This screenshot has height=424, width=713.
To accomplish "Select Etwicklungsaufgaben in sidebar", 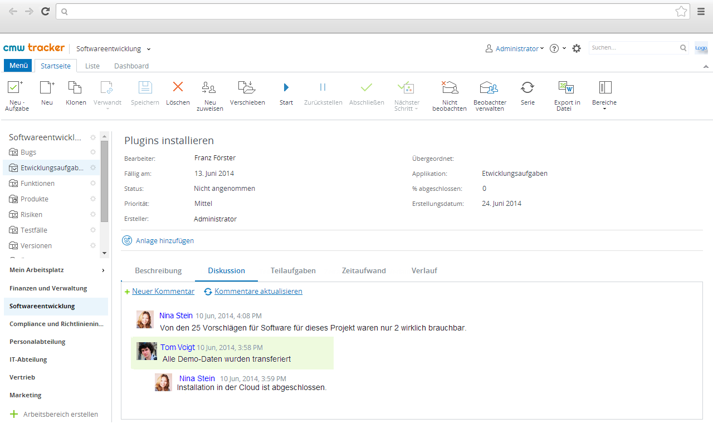I will pos(51,167).
